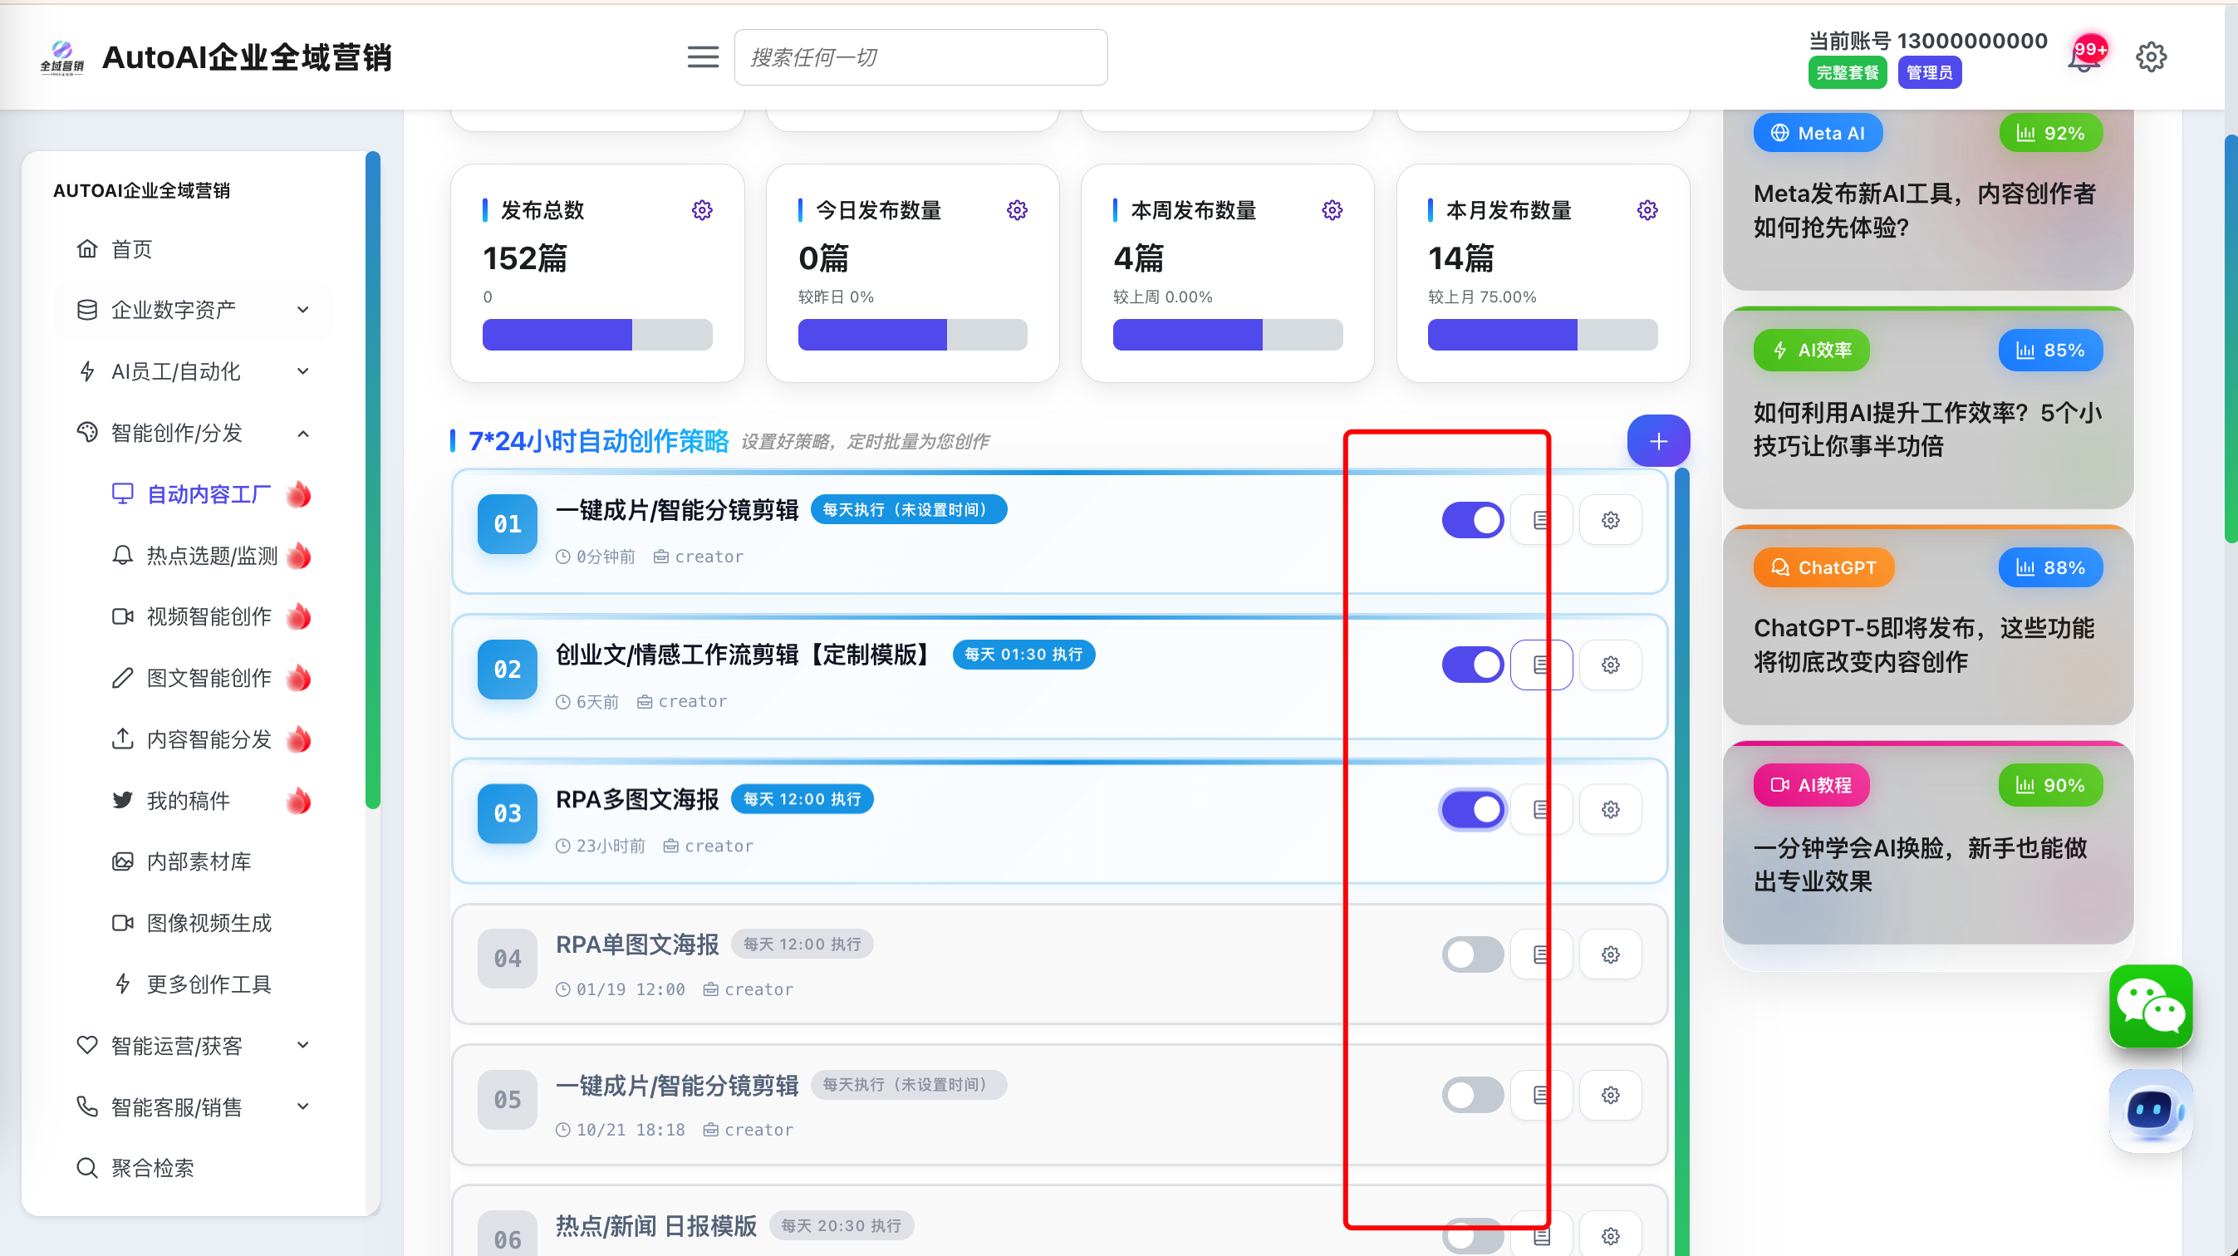This screenshot has width=2238, height=1256.
Task: Open the green WeChat floating icon
Action: 2150,1006
